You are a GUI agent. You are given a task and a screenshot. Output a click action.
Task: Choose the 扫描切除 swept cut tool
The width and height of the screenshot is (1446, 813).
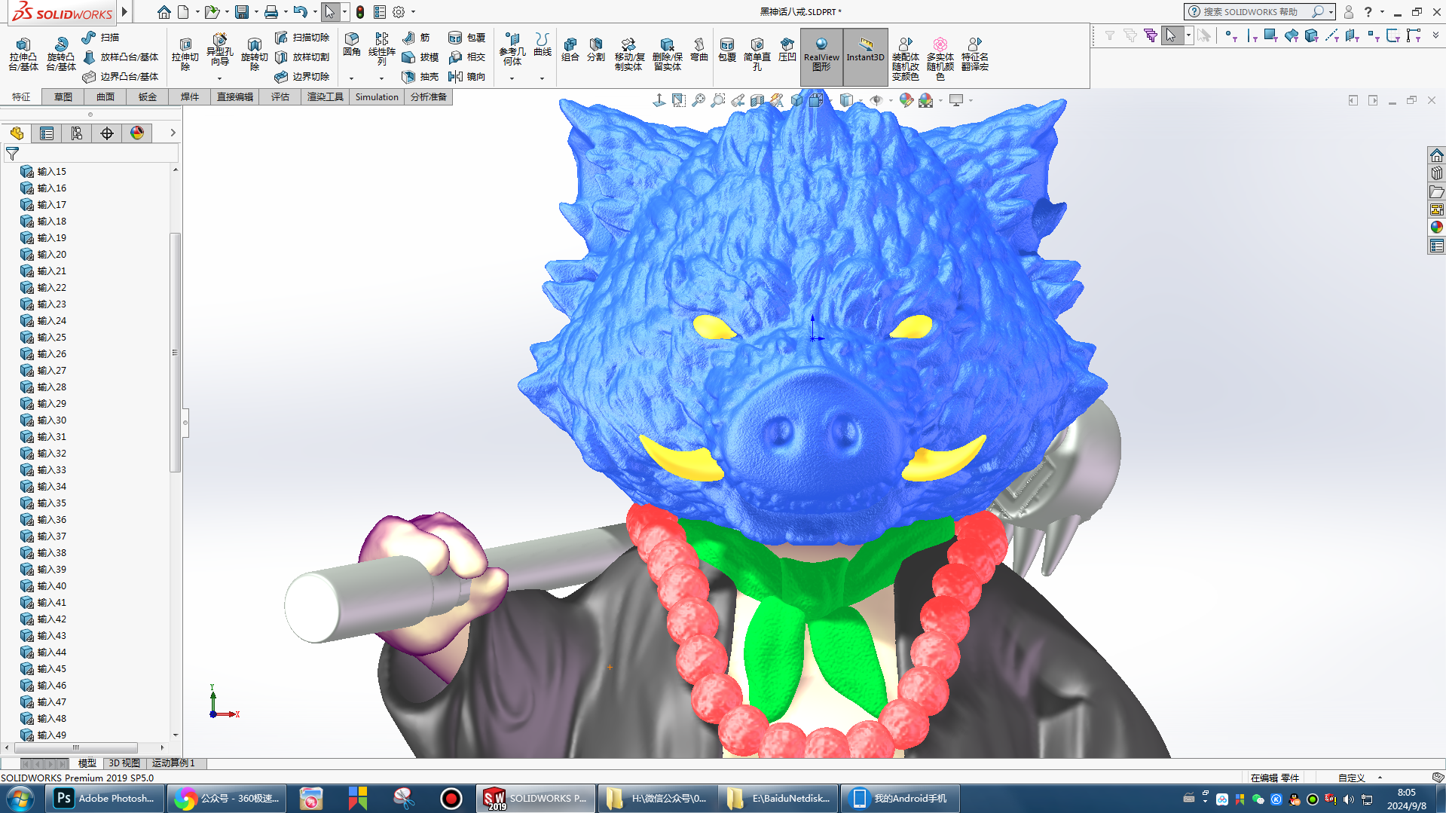[x=302, y=37]
